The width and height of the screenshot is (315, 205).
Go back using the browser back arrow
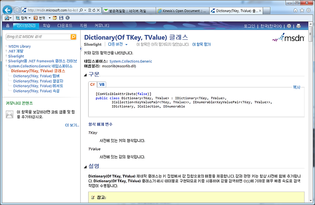coord(7,10)
